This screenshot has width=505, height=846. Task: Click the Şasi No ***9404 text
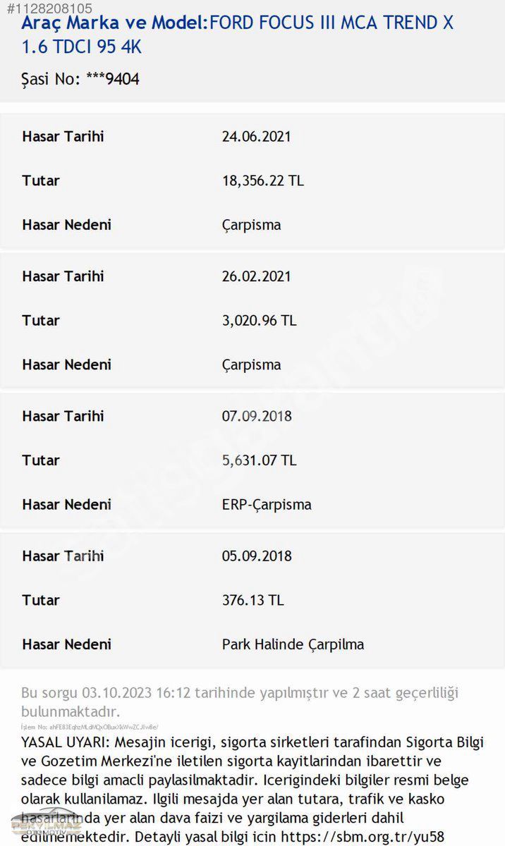[80, 78]
